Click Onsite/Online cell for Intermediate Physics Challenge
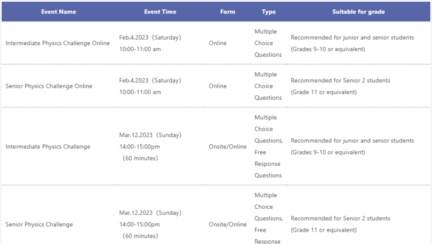432x244 pixels. point(228,147)
